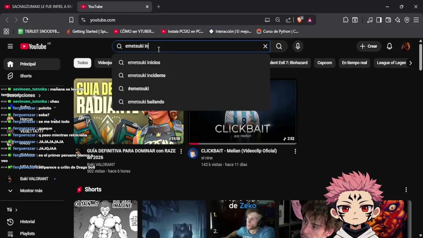Open Instala PCSX2 en PC bookmark
Image resolution: width=423 pixels, height=238 pixels.
click(x=182, y=31)
